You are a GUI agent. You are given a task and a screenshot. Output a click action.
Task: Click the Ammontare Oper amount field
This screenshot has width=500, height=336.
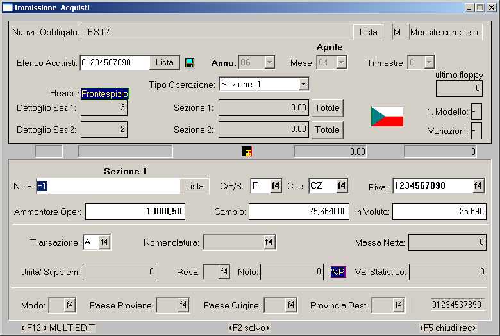(x=135, y=211)
